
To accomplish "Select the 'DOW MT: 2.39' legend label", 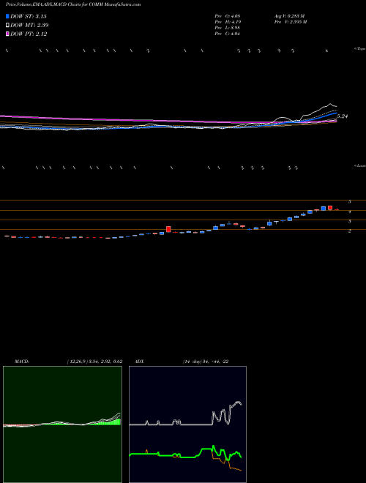I will tap(29, 26).
